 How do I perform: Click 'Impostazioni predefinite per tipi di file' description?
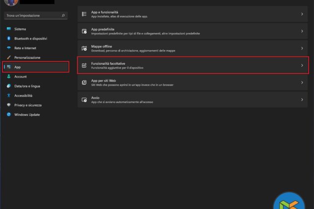point(145,33)
